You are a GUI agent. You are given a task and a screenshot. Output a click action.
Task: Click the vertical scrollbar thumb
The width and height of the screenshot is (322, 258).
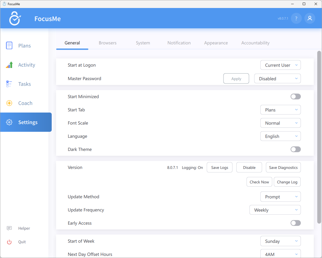pos(319,137)
